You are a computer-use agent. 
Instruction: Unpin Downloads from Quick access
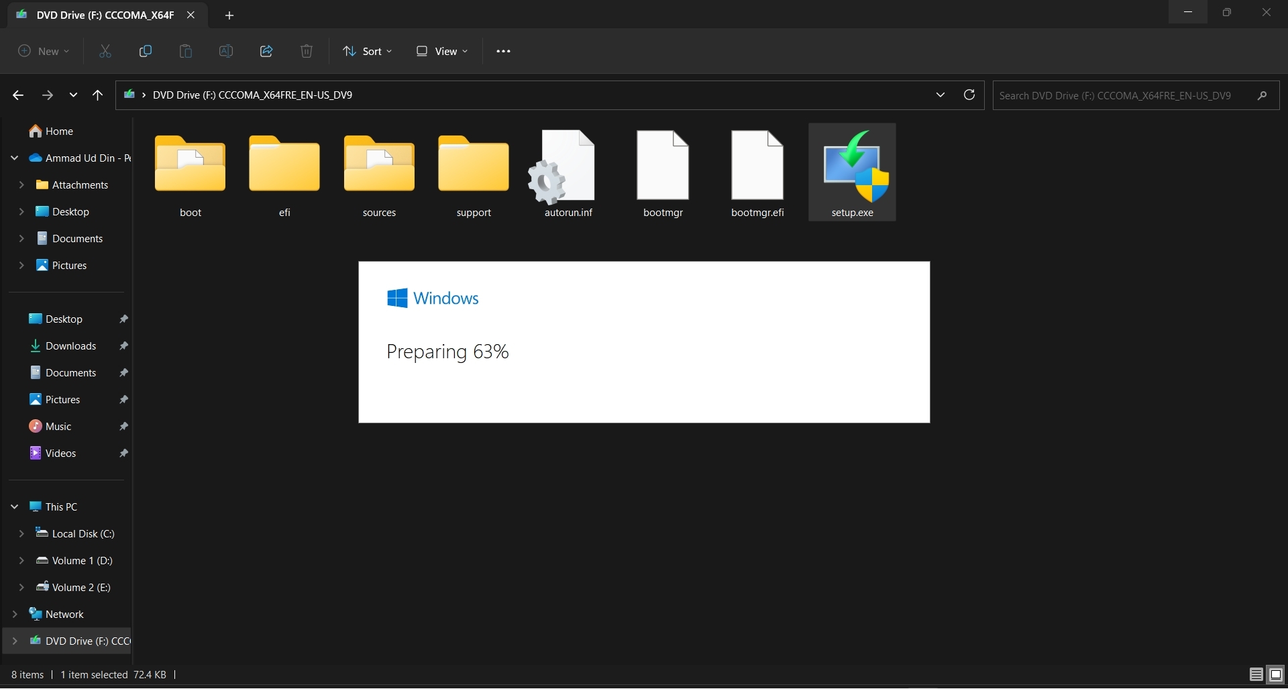point(124,346)
